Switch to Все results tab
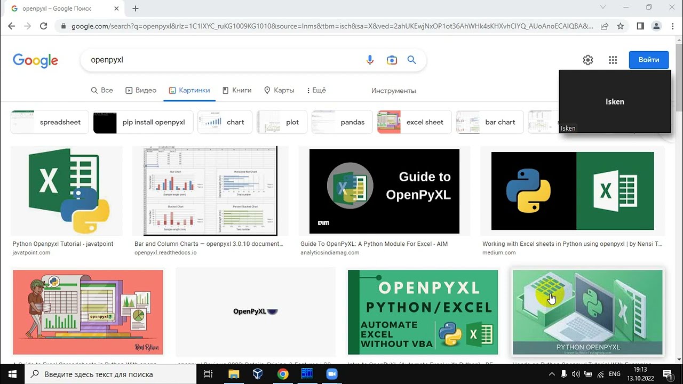 click(x=102, y=90)
